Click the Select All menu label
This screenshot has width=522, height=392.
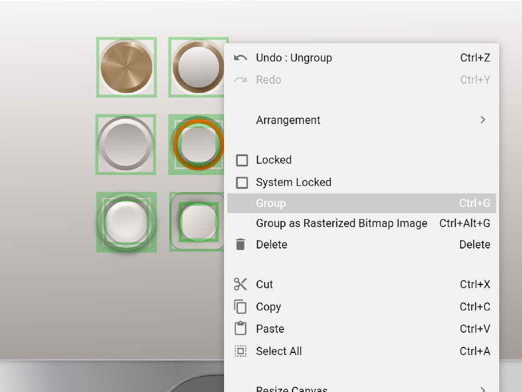pos(278,351)
